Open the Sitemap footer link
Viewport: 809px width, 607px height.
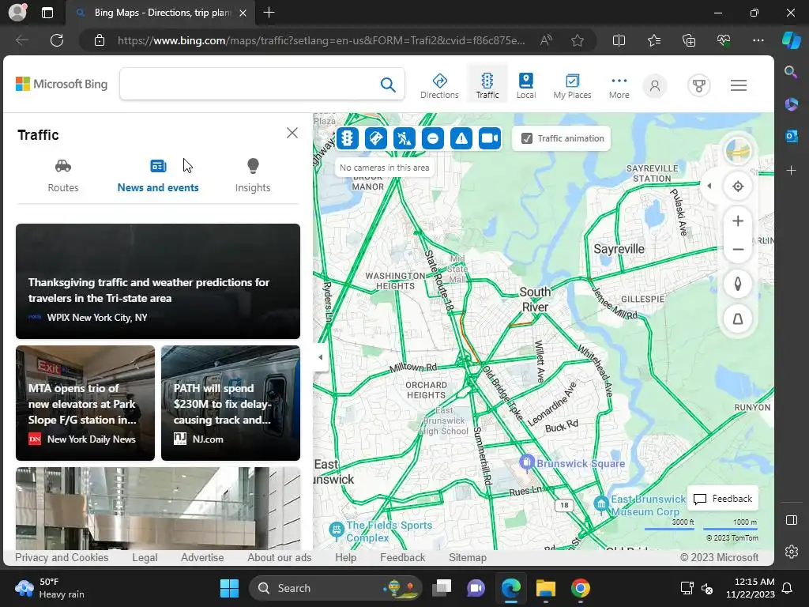pos(468,557)
